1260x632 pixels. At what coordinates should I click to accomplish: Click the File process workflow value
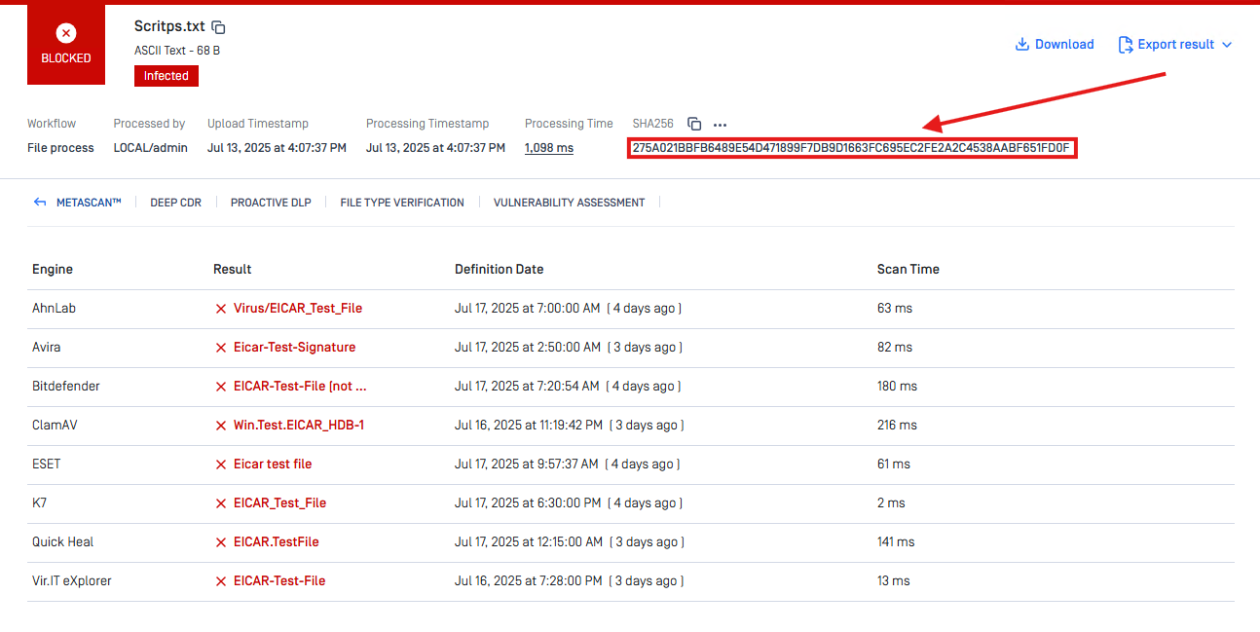(60, 148)
